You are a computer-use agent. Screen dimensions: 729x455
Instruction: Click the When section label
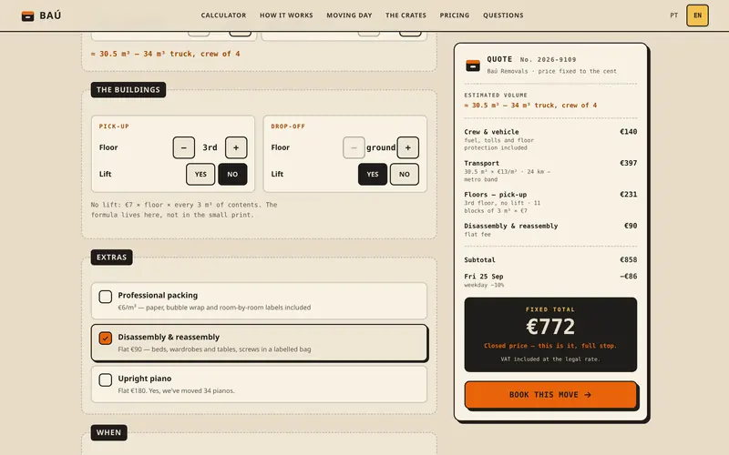[108, 433]
